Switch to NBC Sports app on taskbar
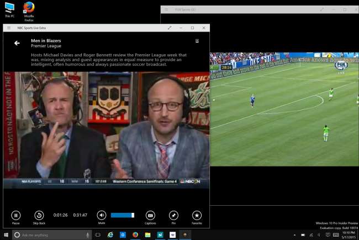The image size is (359, 240). [x=160, y=235]
